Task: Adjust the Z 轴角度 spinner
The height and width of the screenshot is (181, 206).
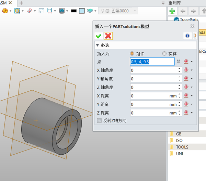Action: [179, 87]
